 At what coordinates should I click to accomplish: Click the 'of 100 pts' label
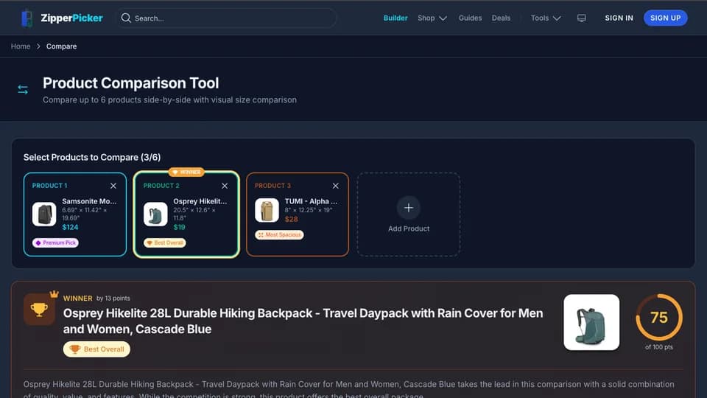[x=658, y=347]
